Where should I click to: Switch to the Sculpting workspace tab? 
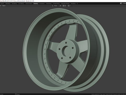pyautogui.click(x=14, y=4)
